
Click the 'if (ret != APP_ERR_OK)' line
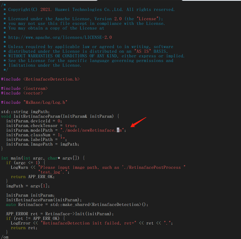click(x=36, y=218)
